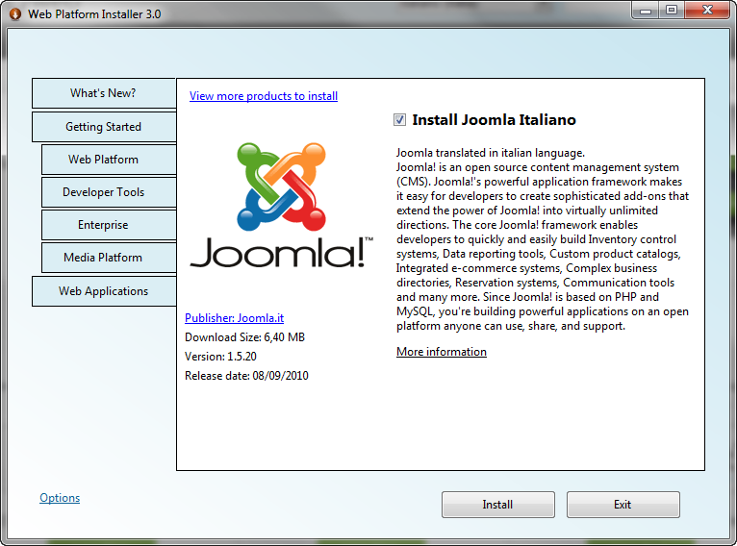This screenshot has width=737, height=546.
Task: Close the Web Platform Installer window
Action: point(707,11)
